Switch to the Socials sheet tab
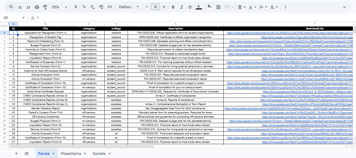The width and height of the screenshot is (356, 158). pos(99,154)
